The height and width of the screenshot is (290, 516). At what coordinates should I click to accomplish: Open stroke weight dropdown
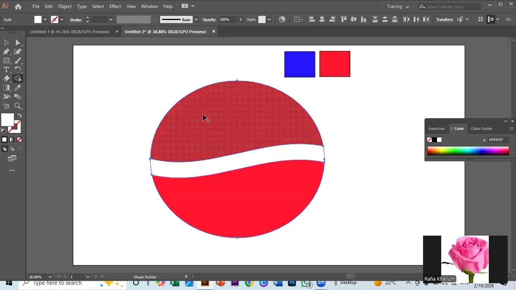pos(110,19)
